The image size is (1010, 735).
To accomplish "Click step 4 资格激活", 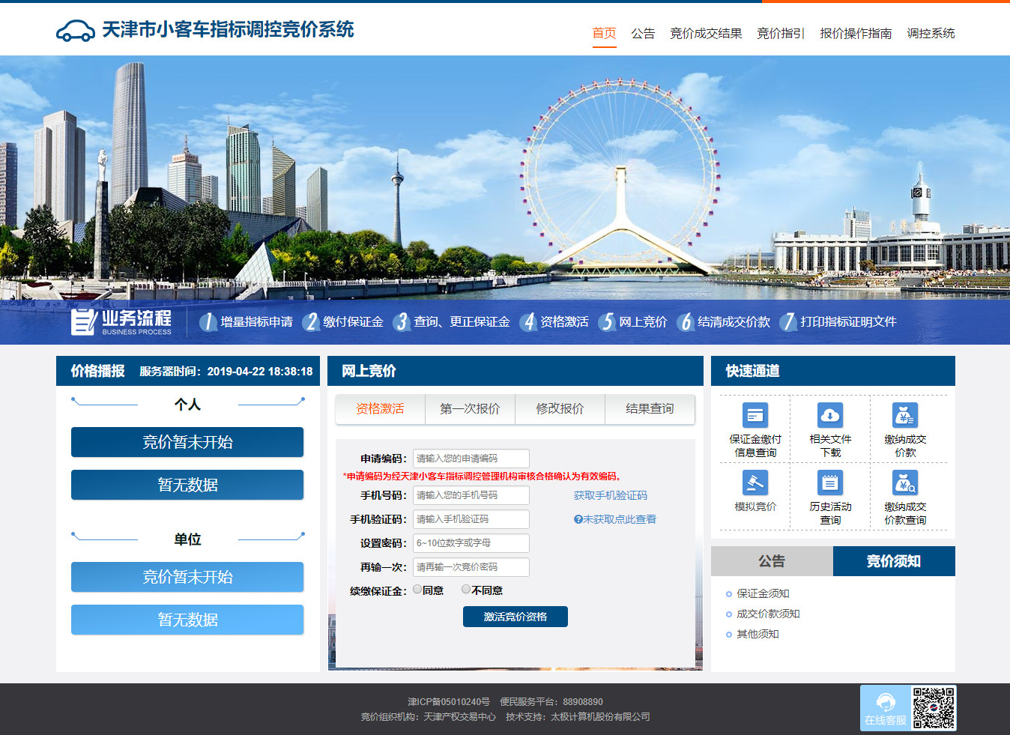I will [x=554, y=321].
